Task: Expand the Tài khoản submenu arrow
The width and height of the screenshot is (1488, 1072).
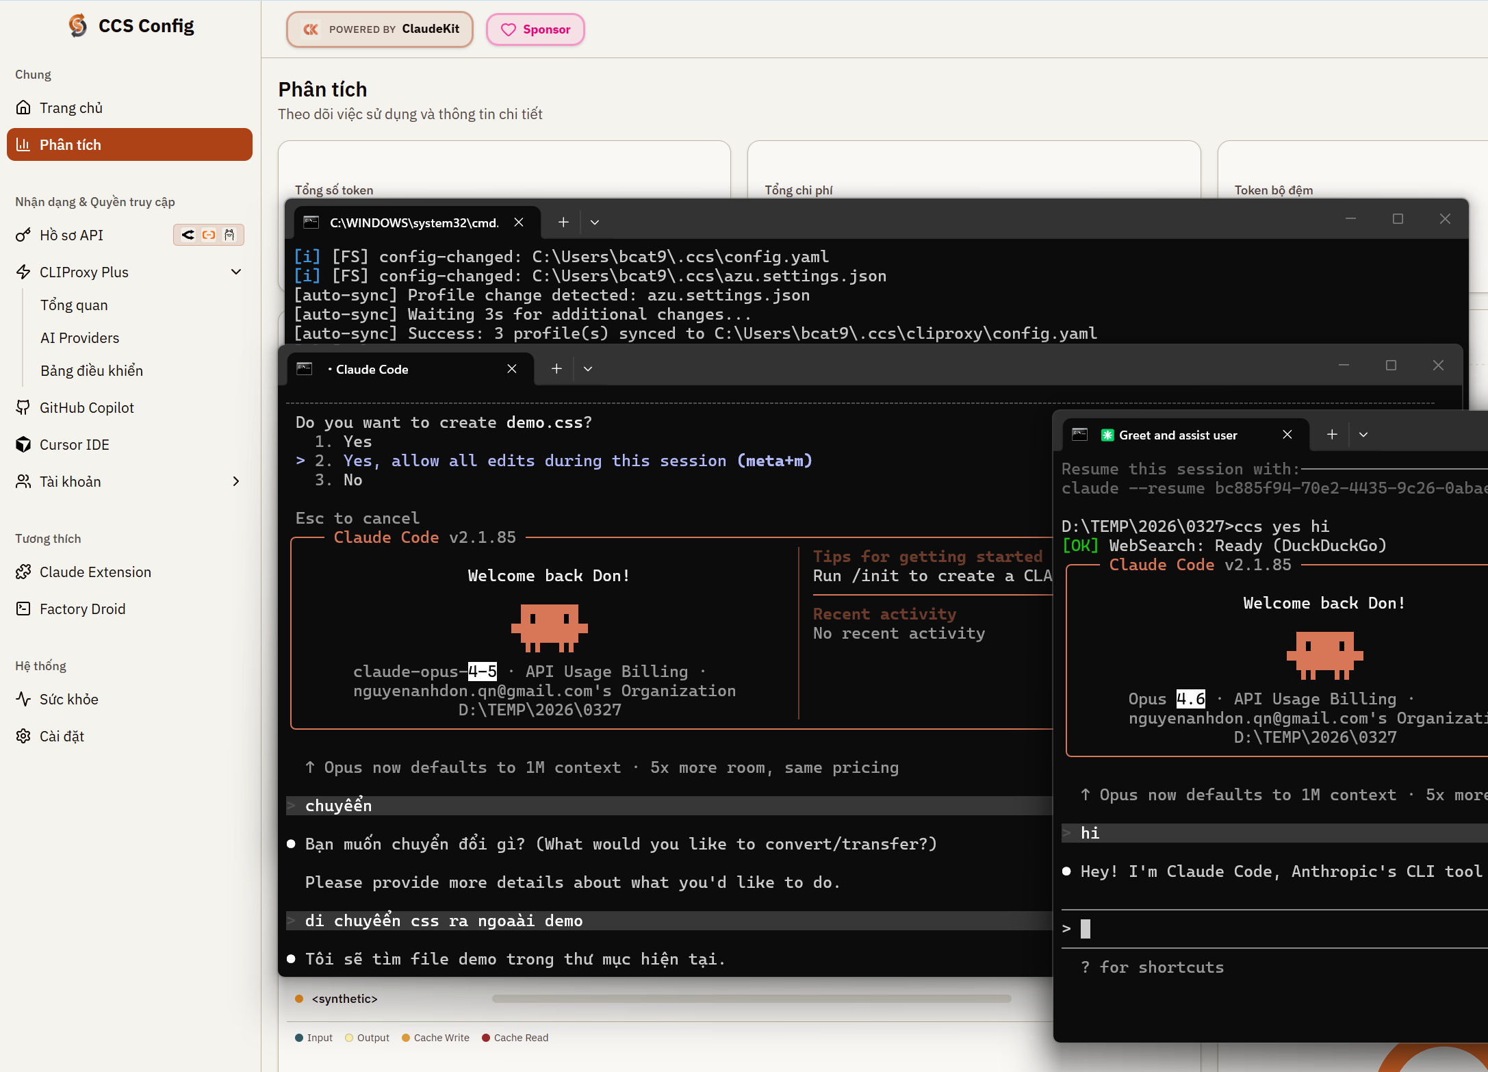Action: (236, 482)
